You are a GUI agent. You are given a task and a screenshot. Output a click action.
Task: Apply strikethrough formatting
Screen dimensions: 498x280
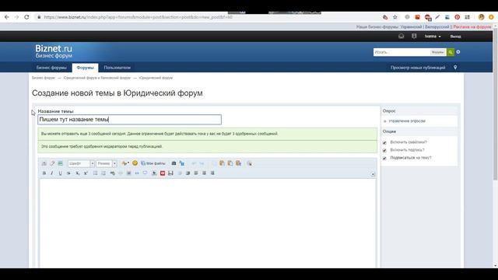pyautogui.click(x=68, y=173)
